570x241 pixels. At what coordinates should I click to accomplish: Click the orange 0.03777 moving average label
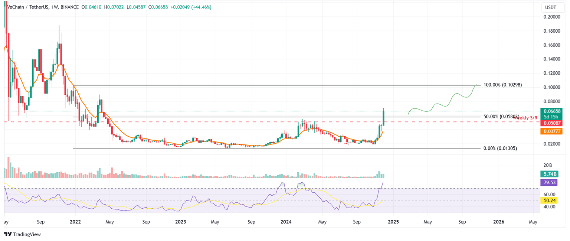click(x=551, y=131)
